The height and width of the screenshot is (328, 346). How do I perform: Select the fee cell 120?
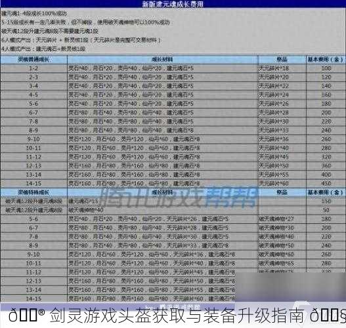[x=326, y=77]
